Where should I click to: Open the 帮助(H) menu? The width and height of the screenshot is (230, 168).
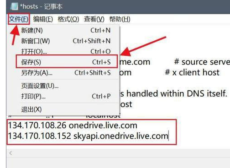pos(120,19)
